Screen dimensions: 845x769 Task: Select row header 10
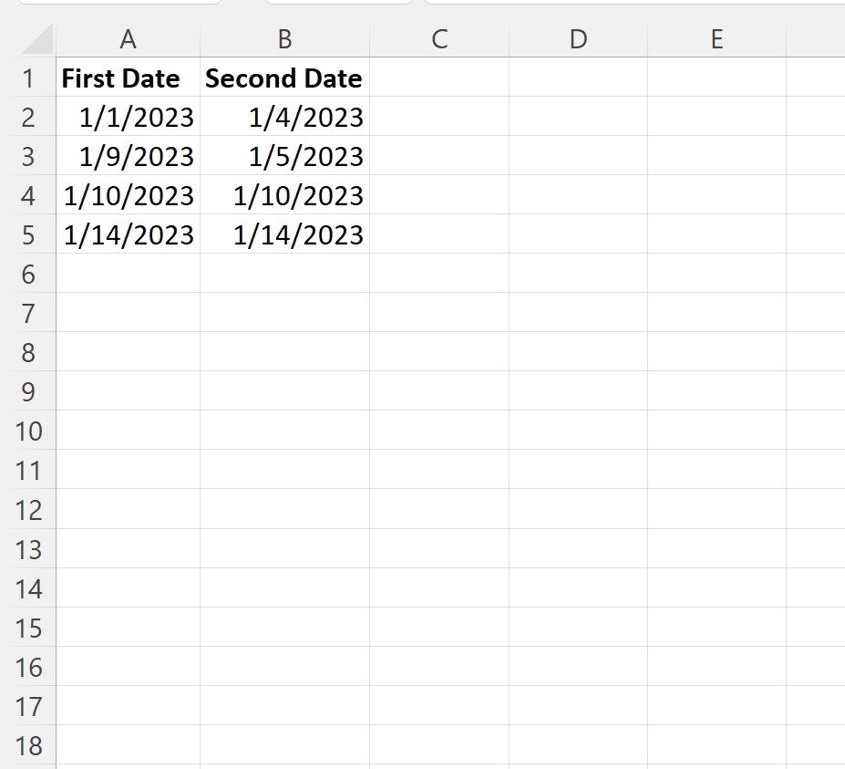[x=30, y=431]
